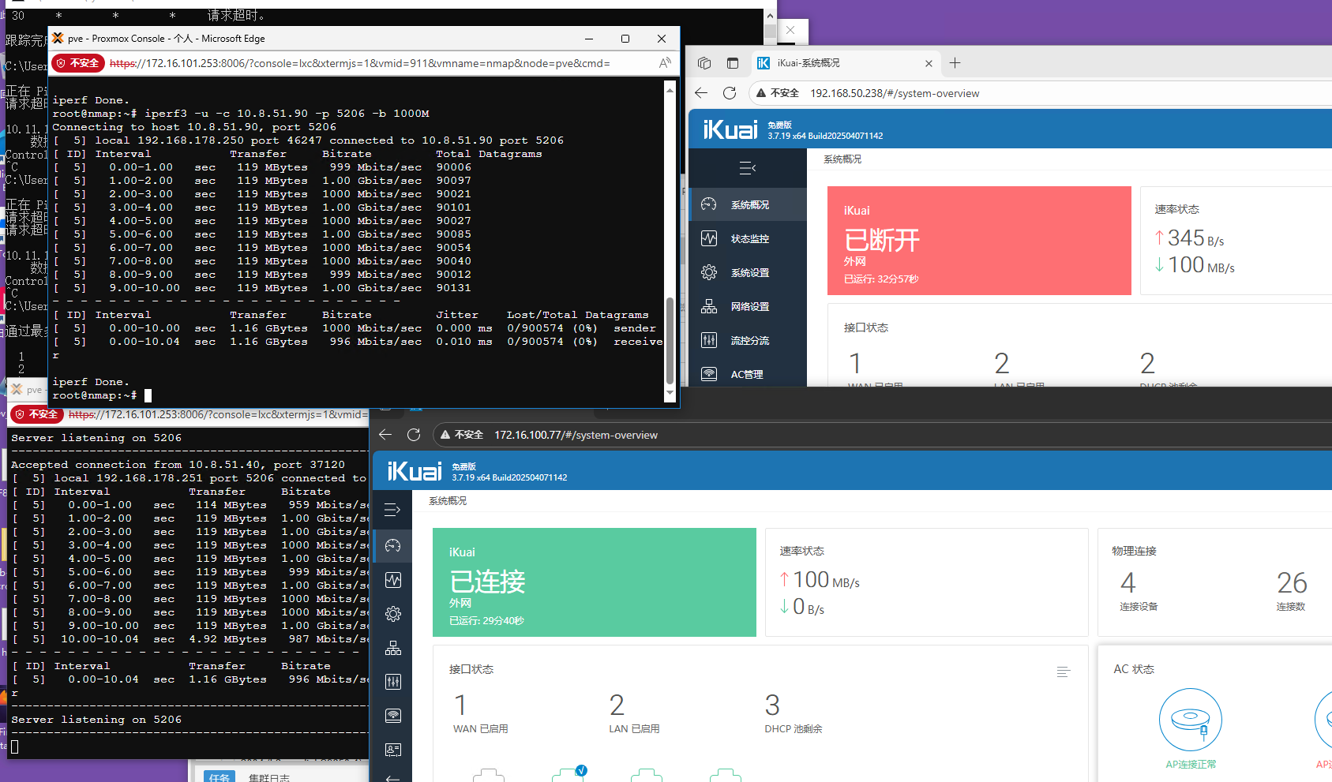
Task: Click the iKuai logo in upper browser window
Action: [730, 129]
